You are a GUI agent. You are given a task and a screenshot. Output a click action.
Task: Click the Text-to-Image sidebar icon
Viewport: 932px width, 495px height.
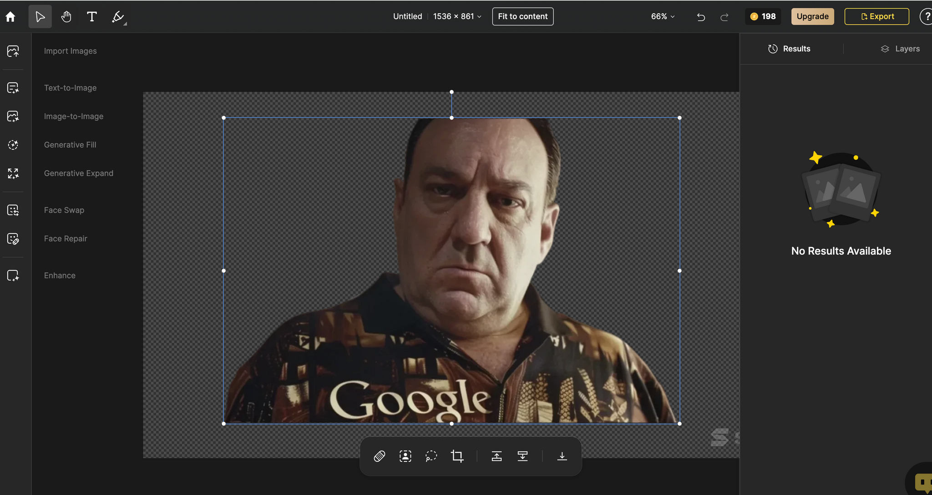click(x=13, y=88)
